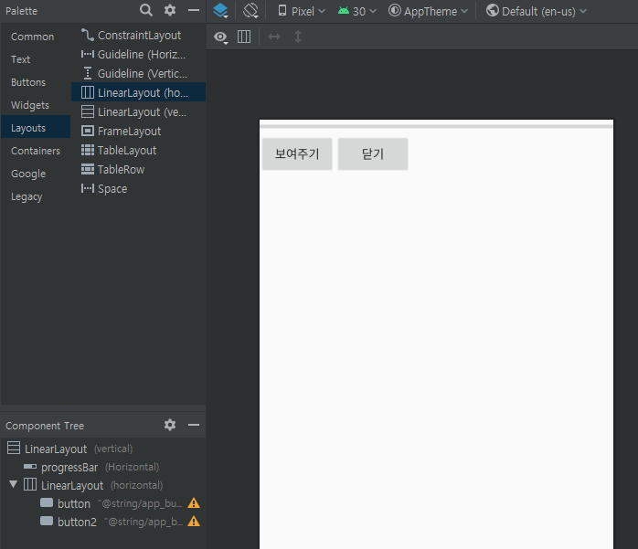
Task: Search the Palette with magnifier icon
Action: (x=145, y=10)
